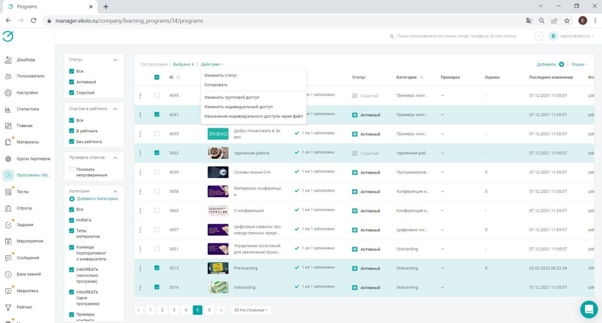Go to page 6 in pagination
The width and height of the screenshot is (602, 323).
point(209,310)
